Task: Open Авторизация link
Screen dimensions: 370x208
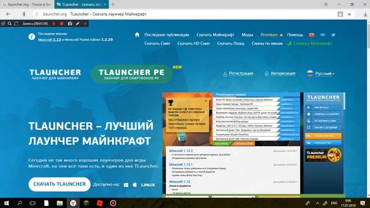Action: [x=280, y=73]
